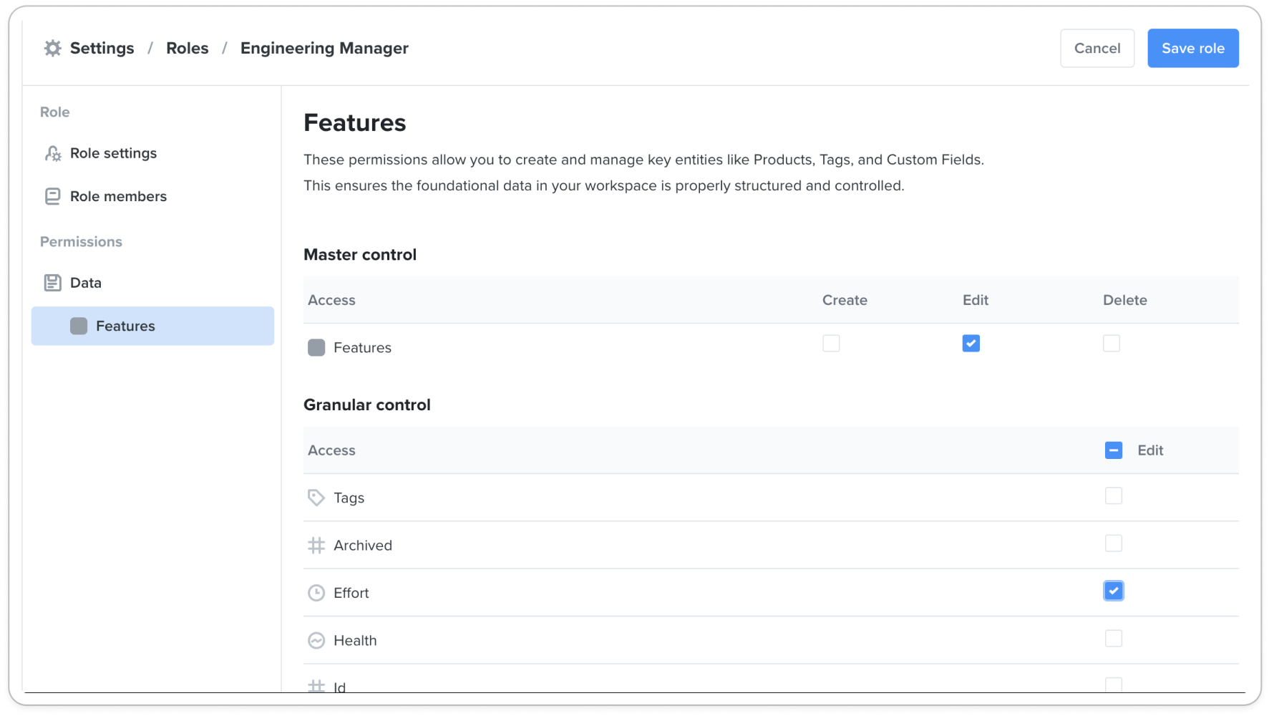
Task: Uncheck the Effort edit checkbox
Action: tap(1113, 591)
